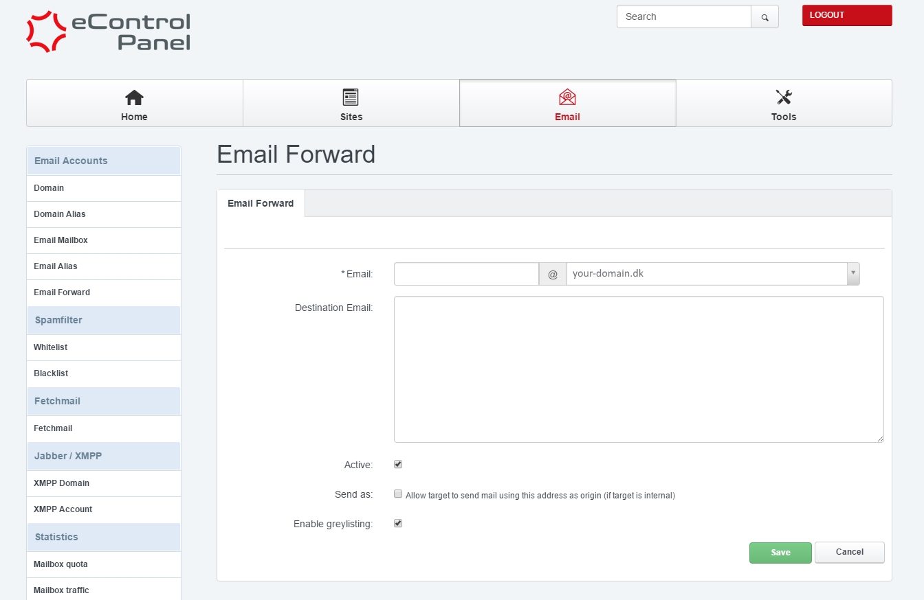The image size is (924, 600).
Task: Click the eControl Panel logo
Action: [x=108, y=30]
